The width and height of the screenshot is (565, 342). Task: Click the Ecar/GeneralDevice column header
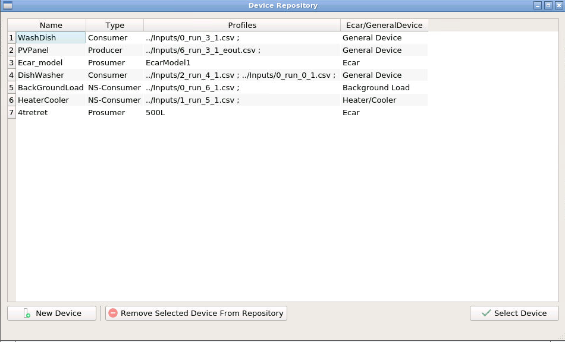[384, 25]
